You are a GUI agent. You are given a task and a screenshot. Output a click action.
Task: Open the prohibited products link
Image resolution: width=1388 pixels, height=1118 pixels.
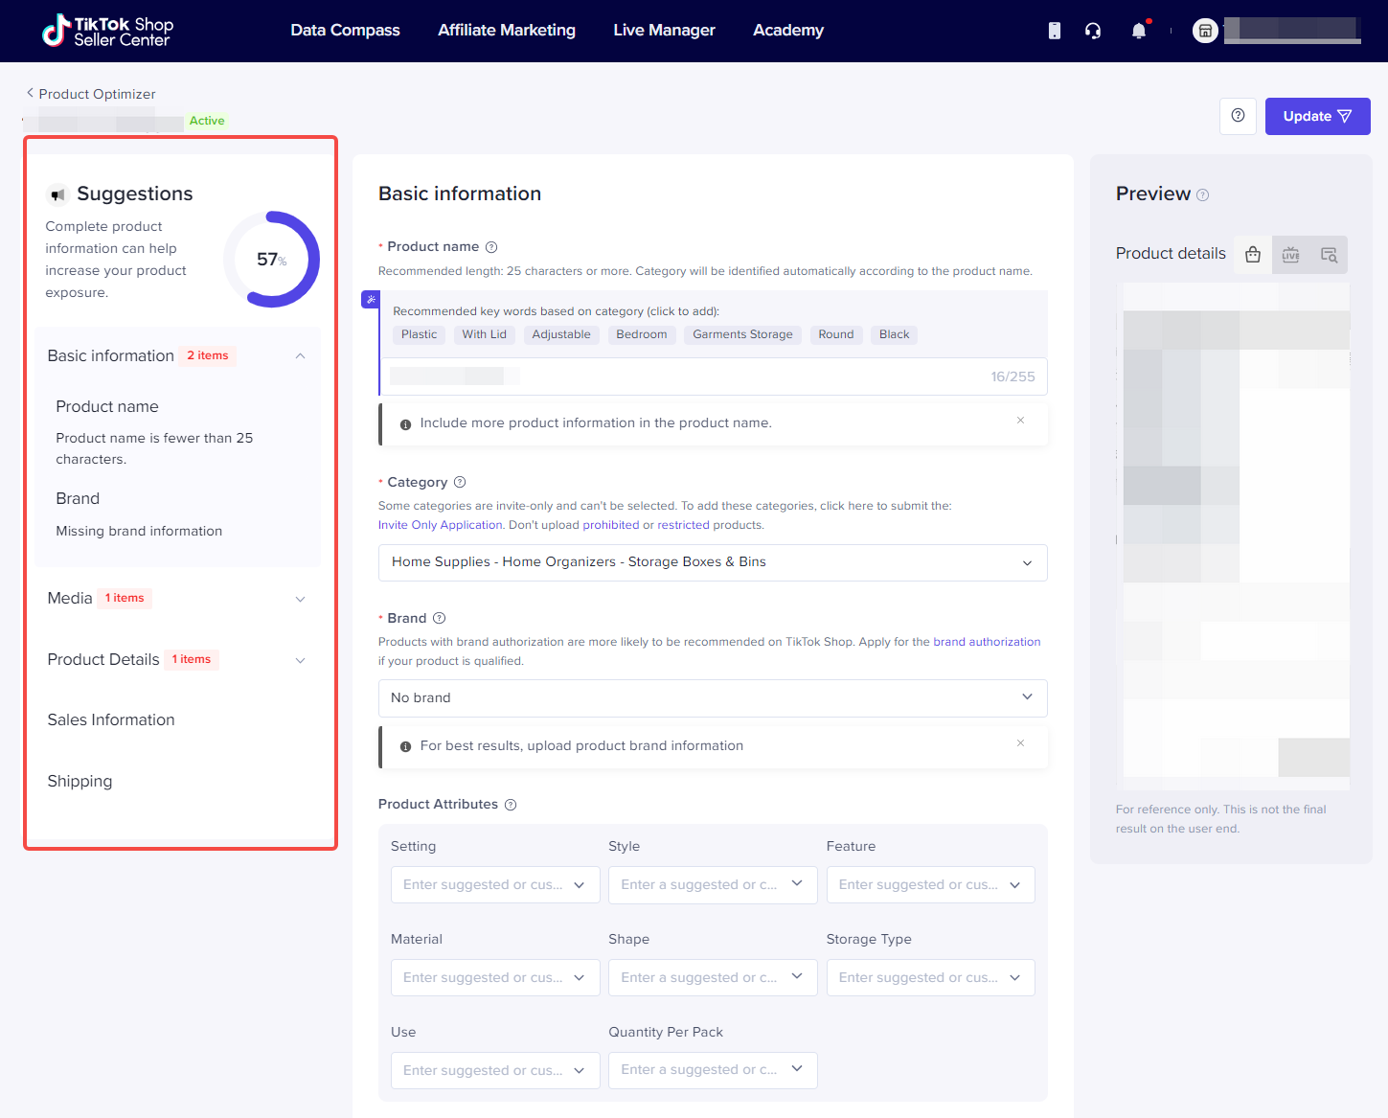tap(610, 525)
